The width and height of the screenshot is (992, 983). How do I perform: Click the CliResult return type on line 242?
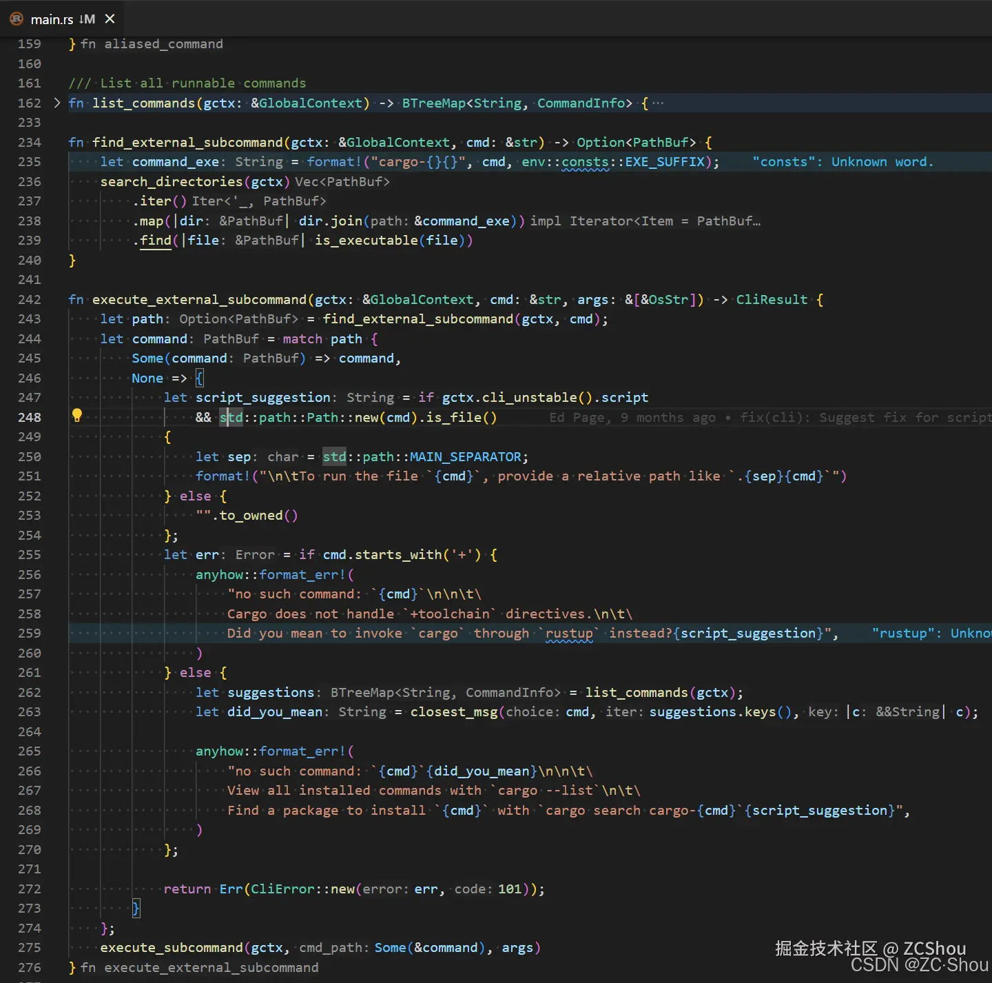(772, 299)
